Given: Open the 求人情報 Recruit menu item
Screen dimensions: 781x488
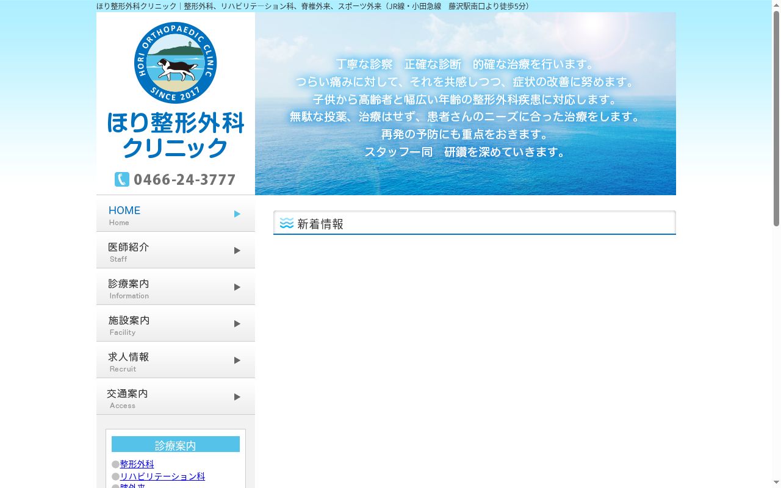Looking at the screenshot, I should 176,360.
